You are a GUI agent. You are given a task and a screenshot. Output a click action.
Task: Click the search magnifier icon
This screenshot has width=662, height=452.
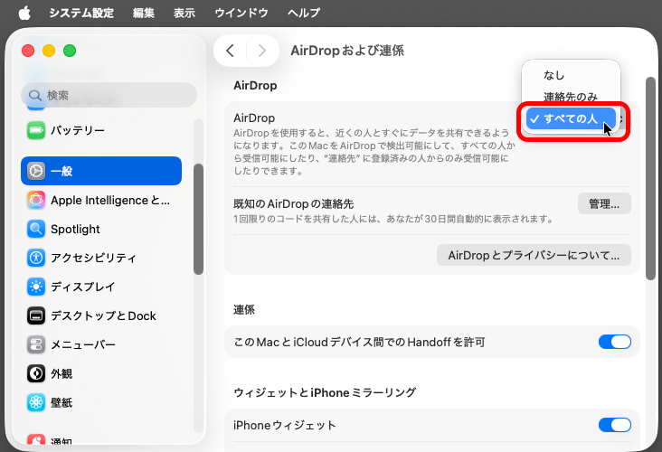coord(34,96)
